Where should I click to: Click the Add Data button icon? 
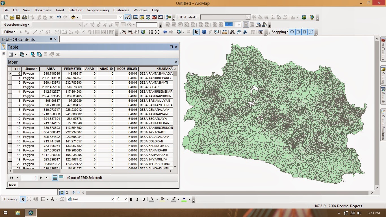[x=73, y=17]
